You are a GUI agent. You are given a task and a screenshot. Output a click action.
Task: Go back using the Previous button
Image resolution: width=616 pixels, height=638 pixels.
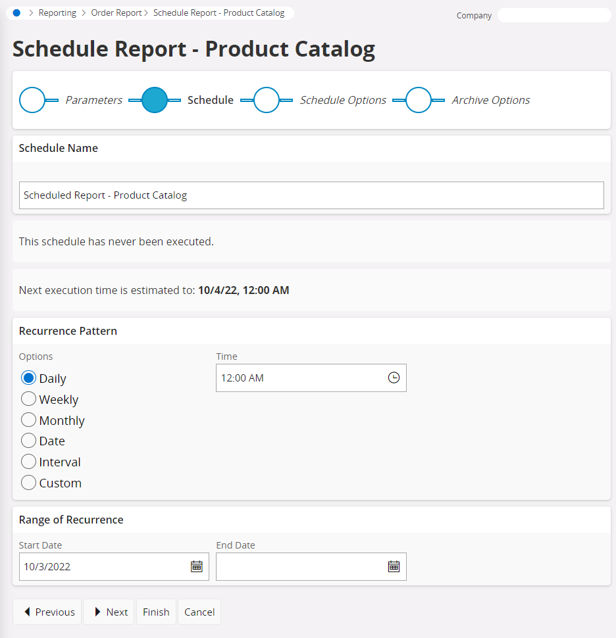47,612
